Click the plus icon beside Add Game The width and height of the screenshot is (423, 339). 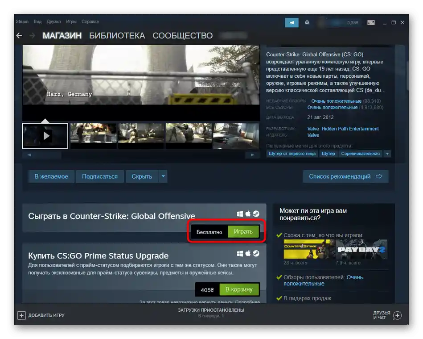21,315
